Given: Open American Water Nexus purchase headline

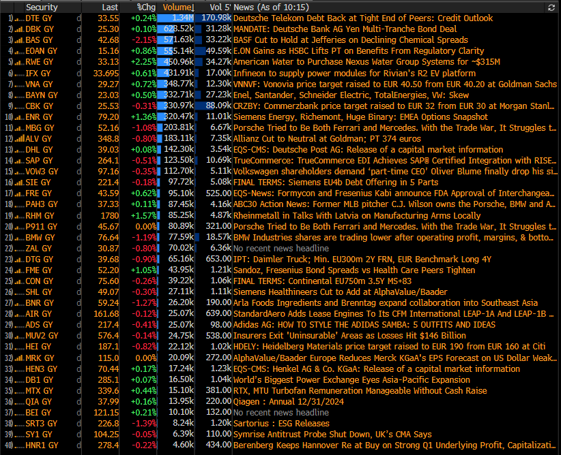Looking at the screenshot, I should [x=366, y=62].
